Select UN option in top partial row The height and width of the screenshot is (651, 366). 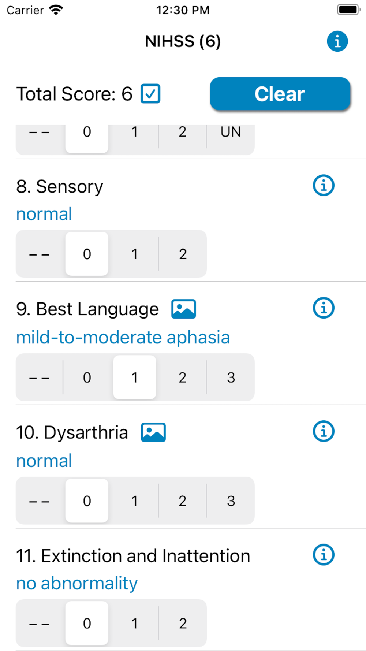pos(231,133)
